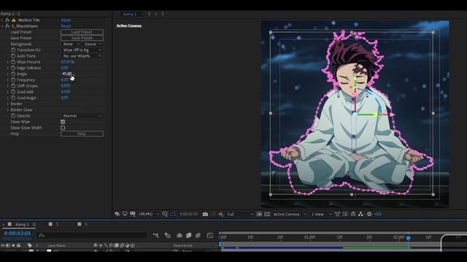Click the Angle value -45.00
The image size is (467, 262).
point(66,74)
